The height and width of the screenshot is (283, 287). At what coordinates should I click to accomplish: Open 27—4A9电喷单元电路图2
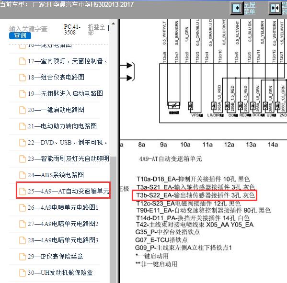tap(63, 224)
